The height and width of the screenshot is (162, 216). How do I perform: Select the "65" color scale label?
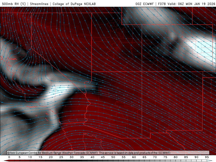144,157
